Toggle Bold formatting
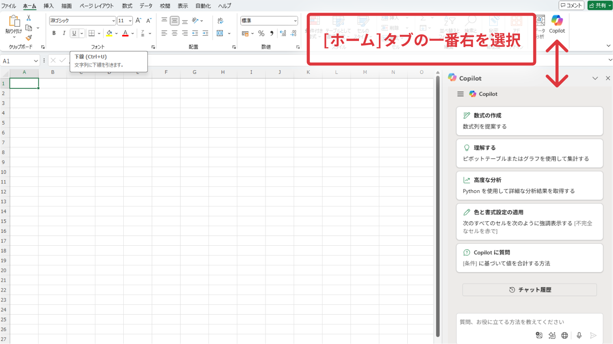 click(54, 33)
